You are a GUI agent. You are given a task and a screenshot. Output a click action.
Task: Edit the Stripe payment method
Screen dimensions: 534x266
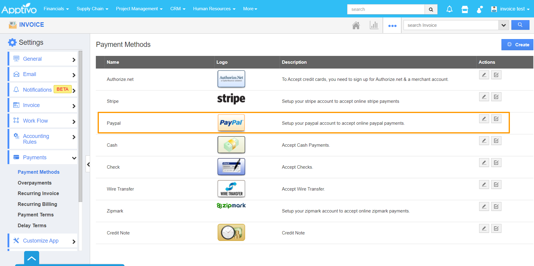pyautogui.click(x=484, y=97)
